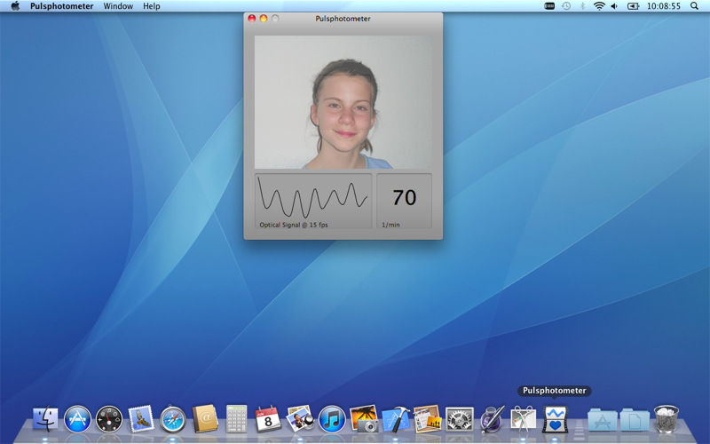Screen dimensions: 710x444
Task: Open Preview app in the Dock
Action: [x=300, y=418]
